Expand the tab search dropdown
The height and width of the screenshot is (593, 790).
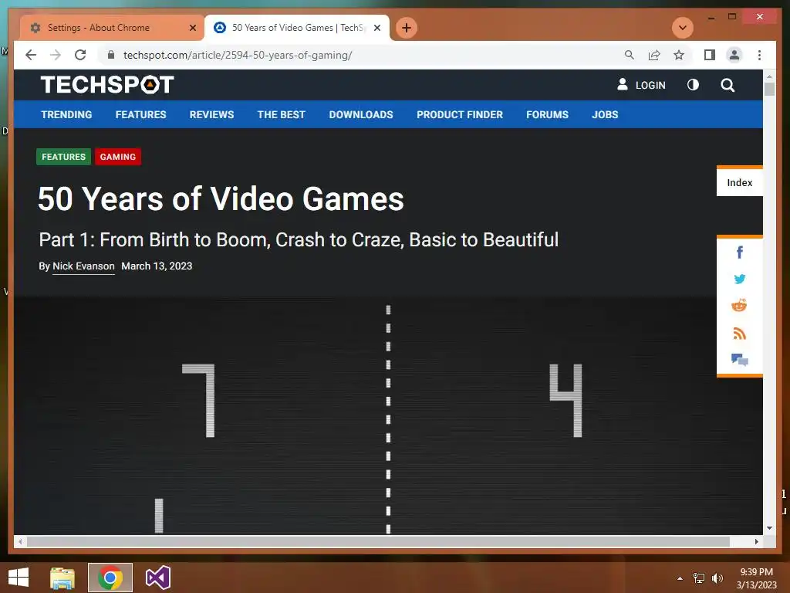coord(683,28)
